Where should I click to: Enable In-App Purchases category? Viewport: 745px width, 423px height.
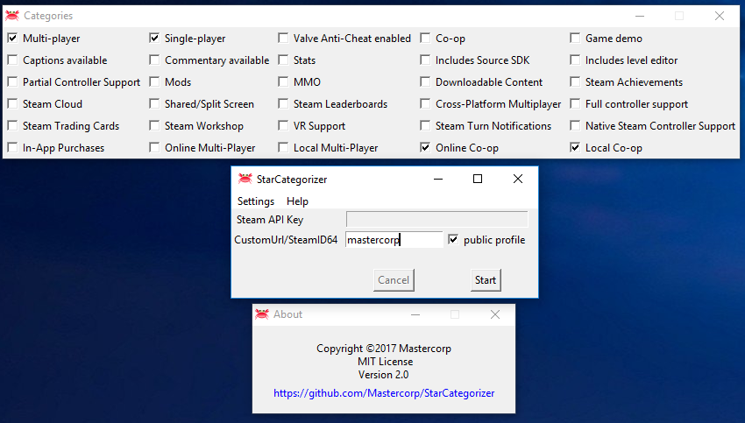[x=13, y=147]
